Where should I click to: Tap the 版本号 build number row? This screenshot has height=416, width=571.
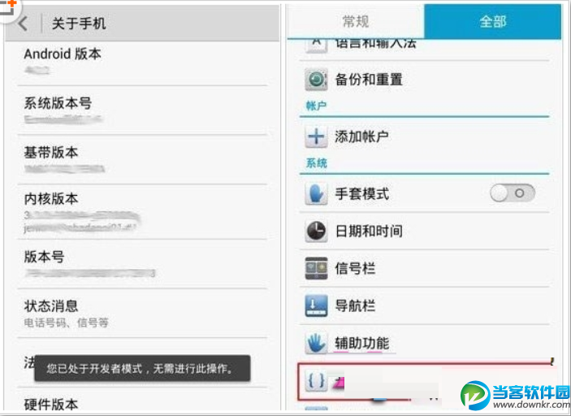click(x=142, y=264)
